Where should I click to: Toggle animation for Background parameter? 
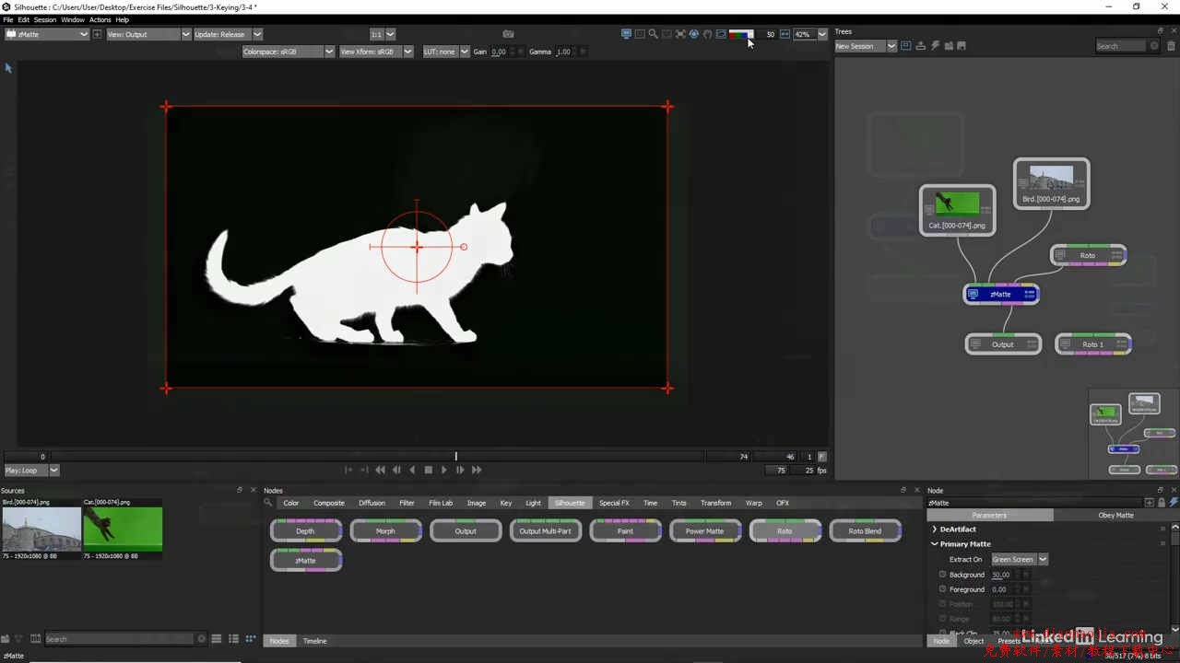(x=942, y=575)
